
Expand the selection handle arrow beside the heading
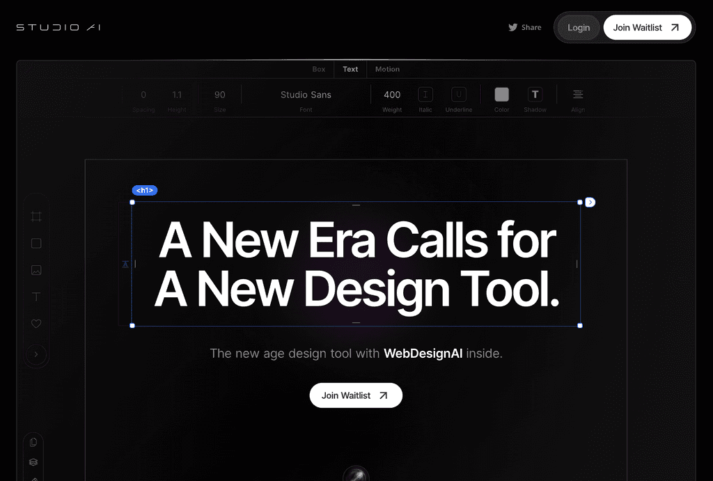click(590, 202)
